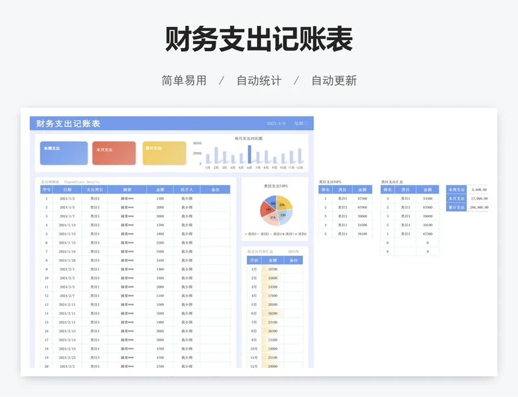Click monthly amount 19900 for 10月
518x397 pixels.
(273, 348)
